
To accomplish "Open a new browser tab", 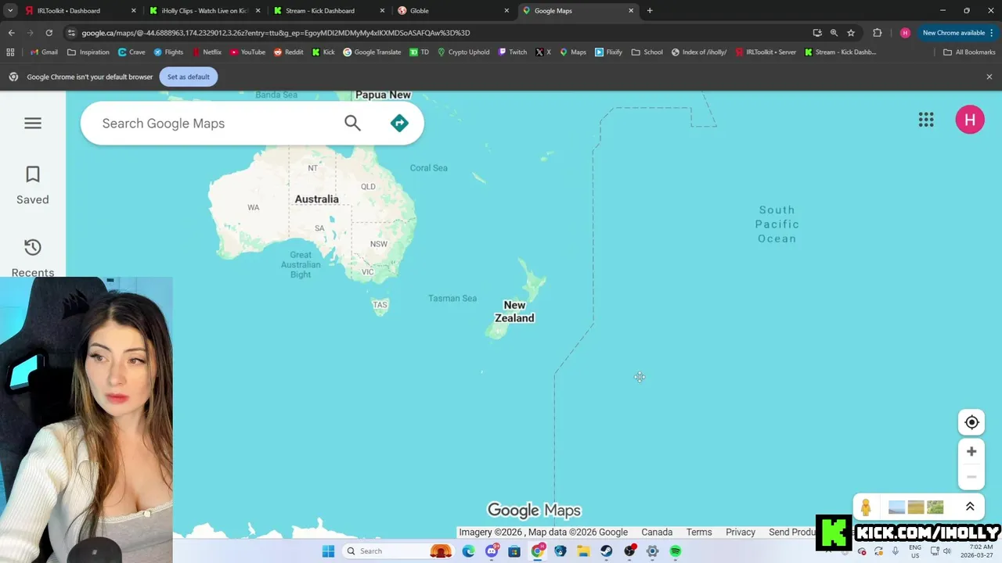I will (650, 11).
